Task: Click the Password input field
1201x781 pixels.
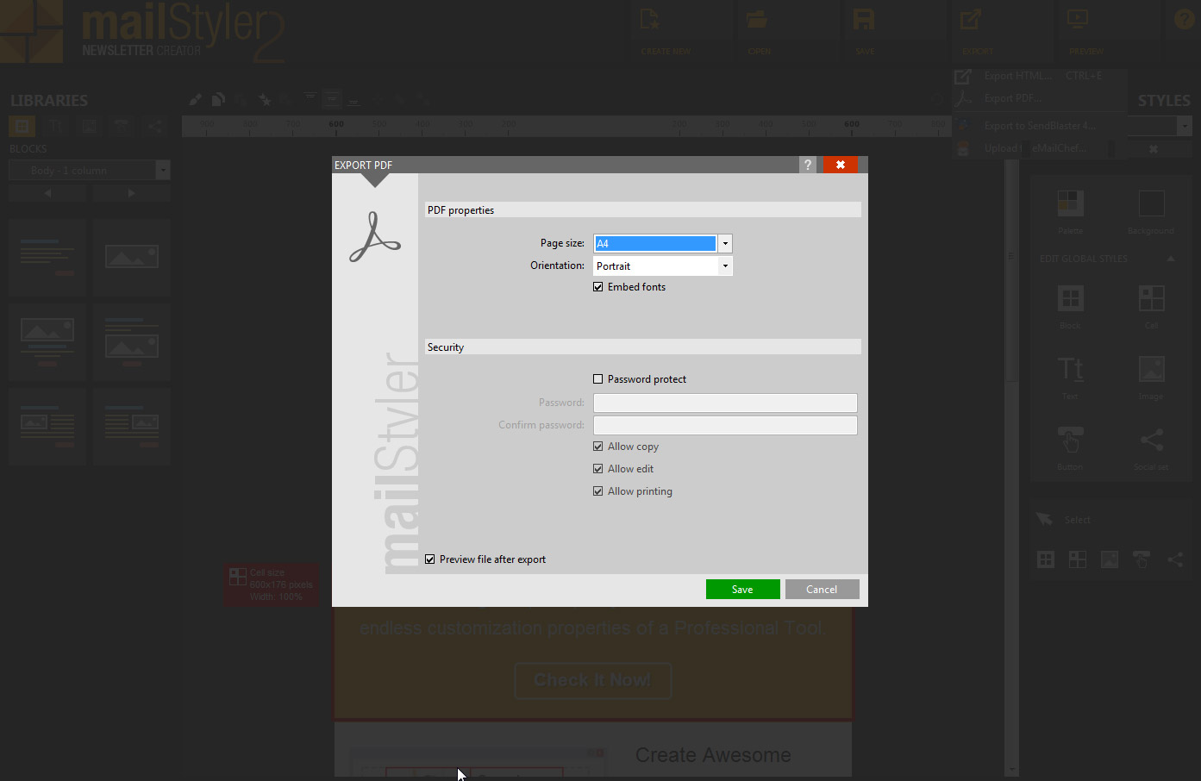Action: click(x=725, y=403)
